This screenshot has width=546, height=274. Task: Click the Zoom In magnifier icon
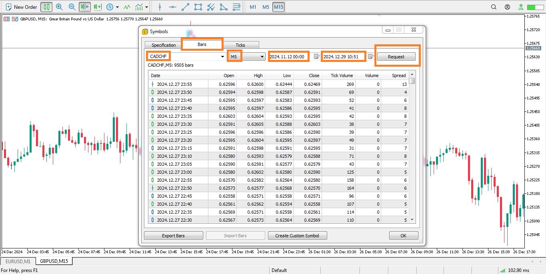(59, 7)
